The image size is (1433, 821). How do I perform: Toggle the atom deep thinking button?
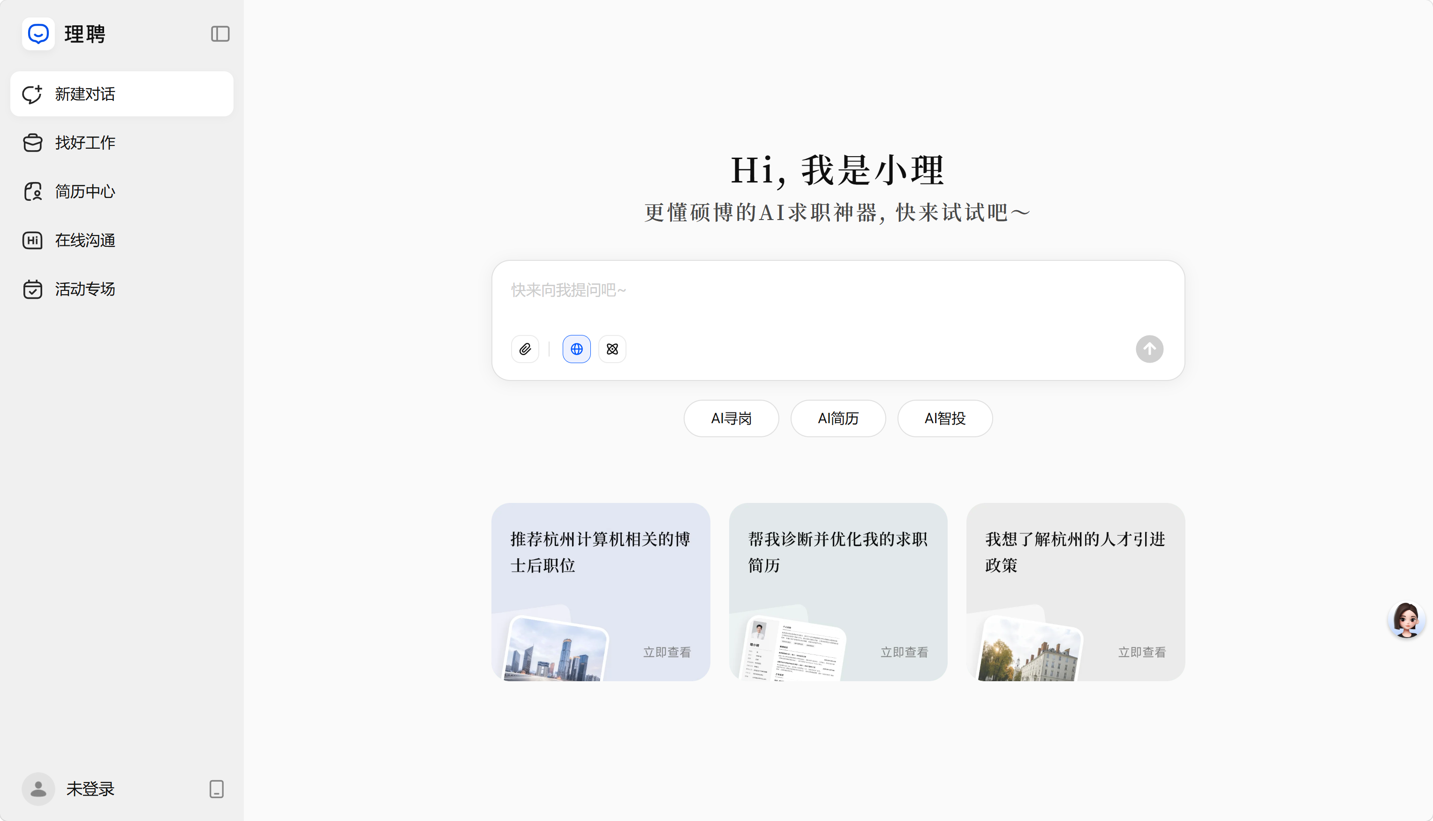pos(612,349)
